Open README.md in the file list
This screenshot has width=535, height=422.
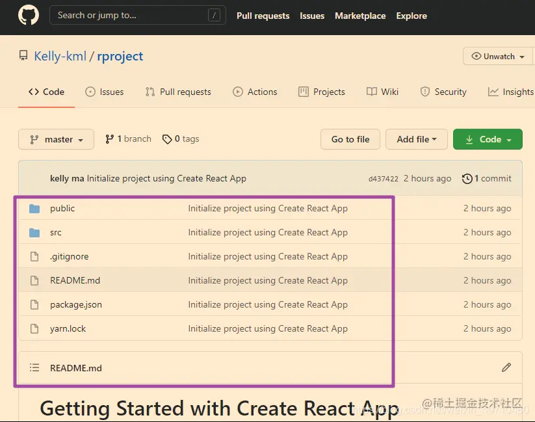[x=75, y=280]
